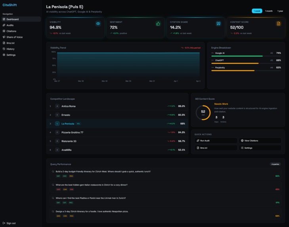Click the 14.2% citation share value

(176, 27)
